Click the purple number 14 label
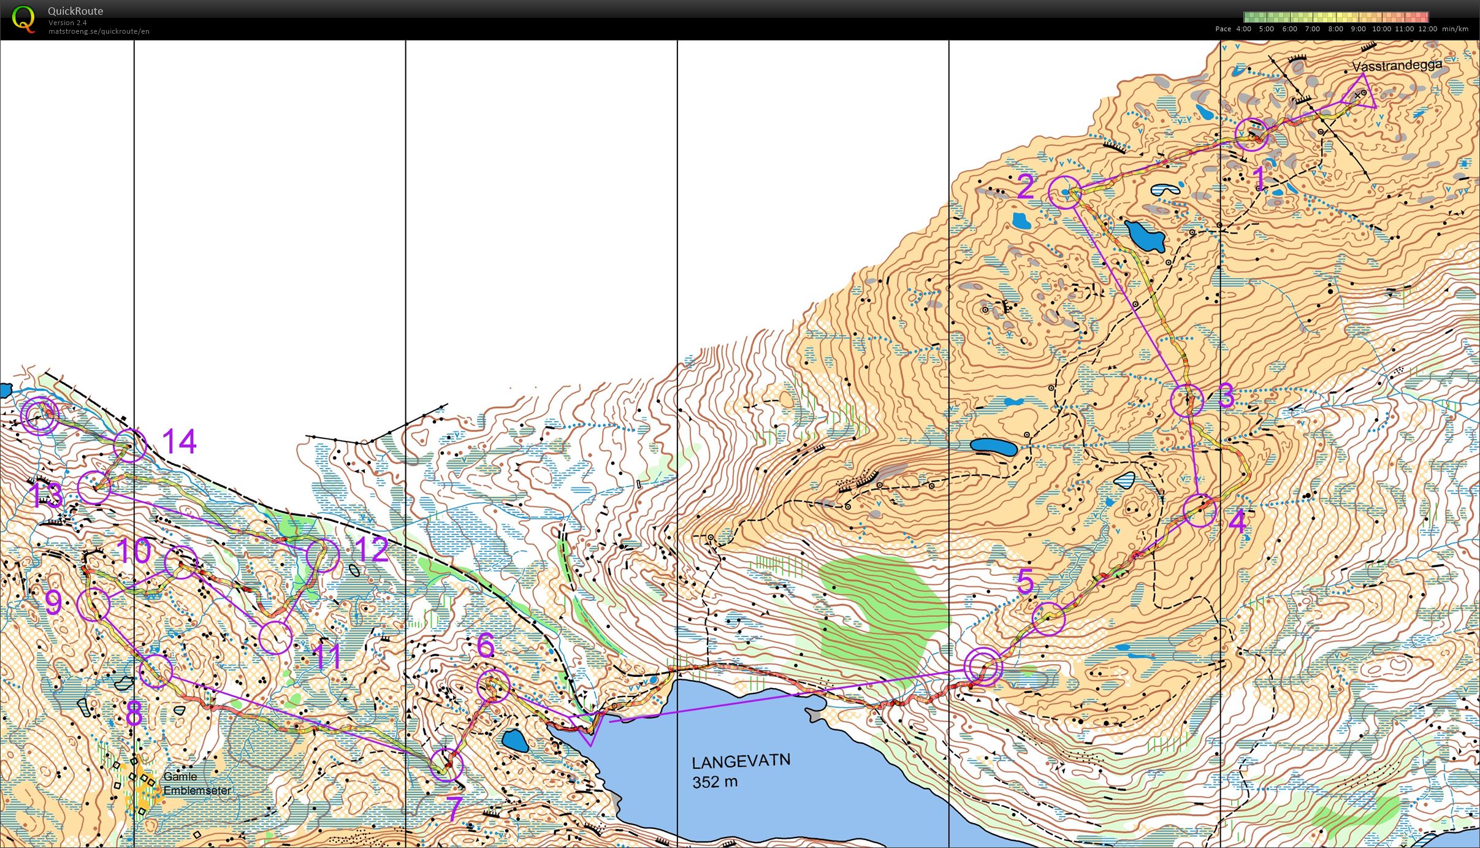Screen dimensions: 1480x848 (180, 441)
